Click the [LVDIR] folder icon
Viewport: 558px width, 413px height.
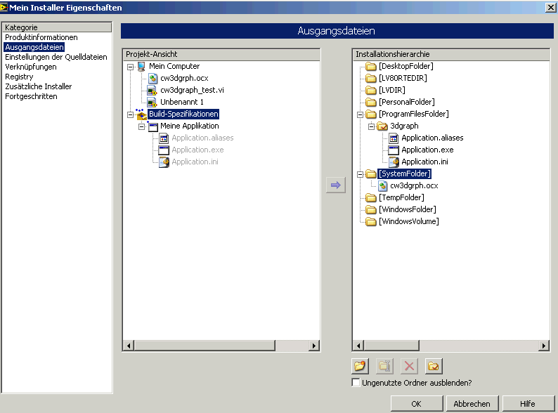click(371, 91)
